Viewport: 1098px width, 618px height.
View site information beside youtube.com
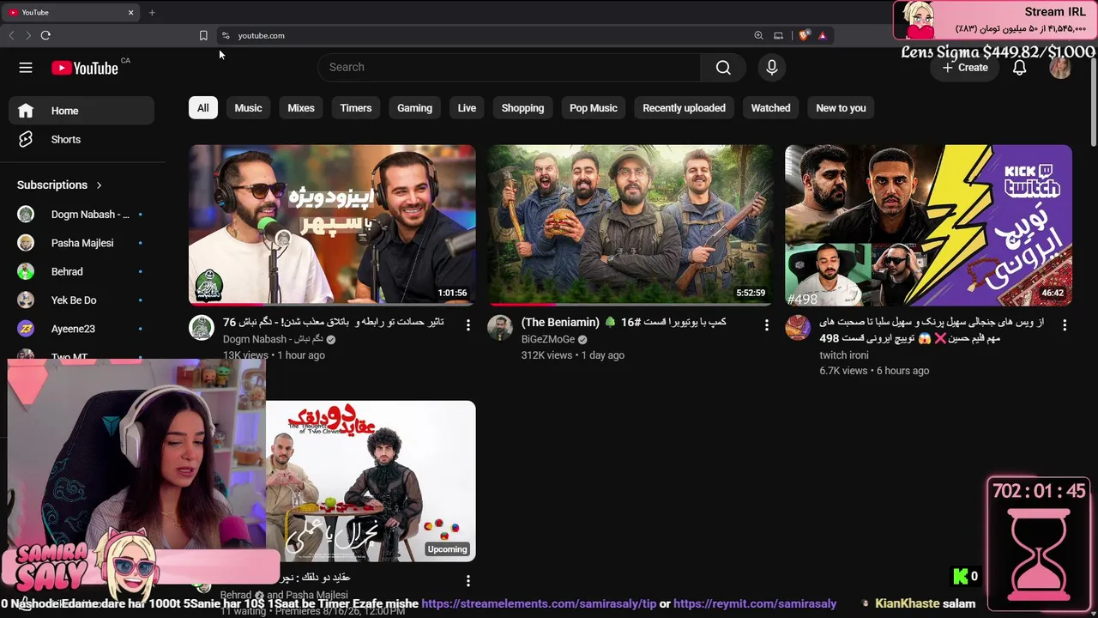tap(226, 35)
